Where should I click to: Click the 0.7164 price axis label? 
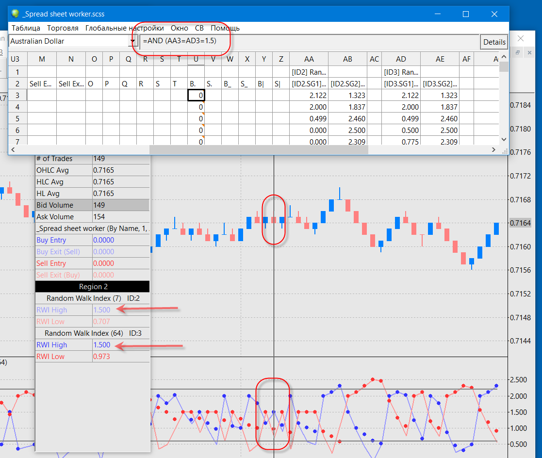520,223
